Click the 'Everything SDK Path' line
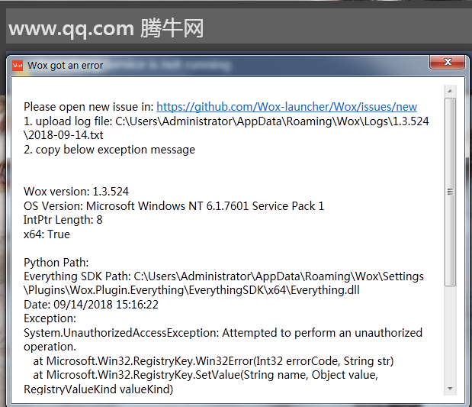The height and width of the screenshot is (407, 472). point(223,276)
